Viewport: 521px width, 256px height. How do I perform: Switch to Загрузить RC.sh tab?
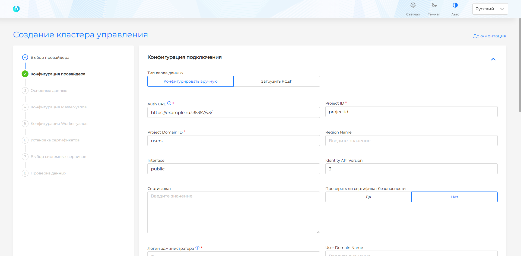[x=277, y=81]
